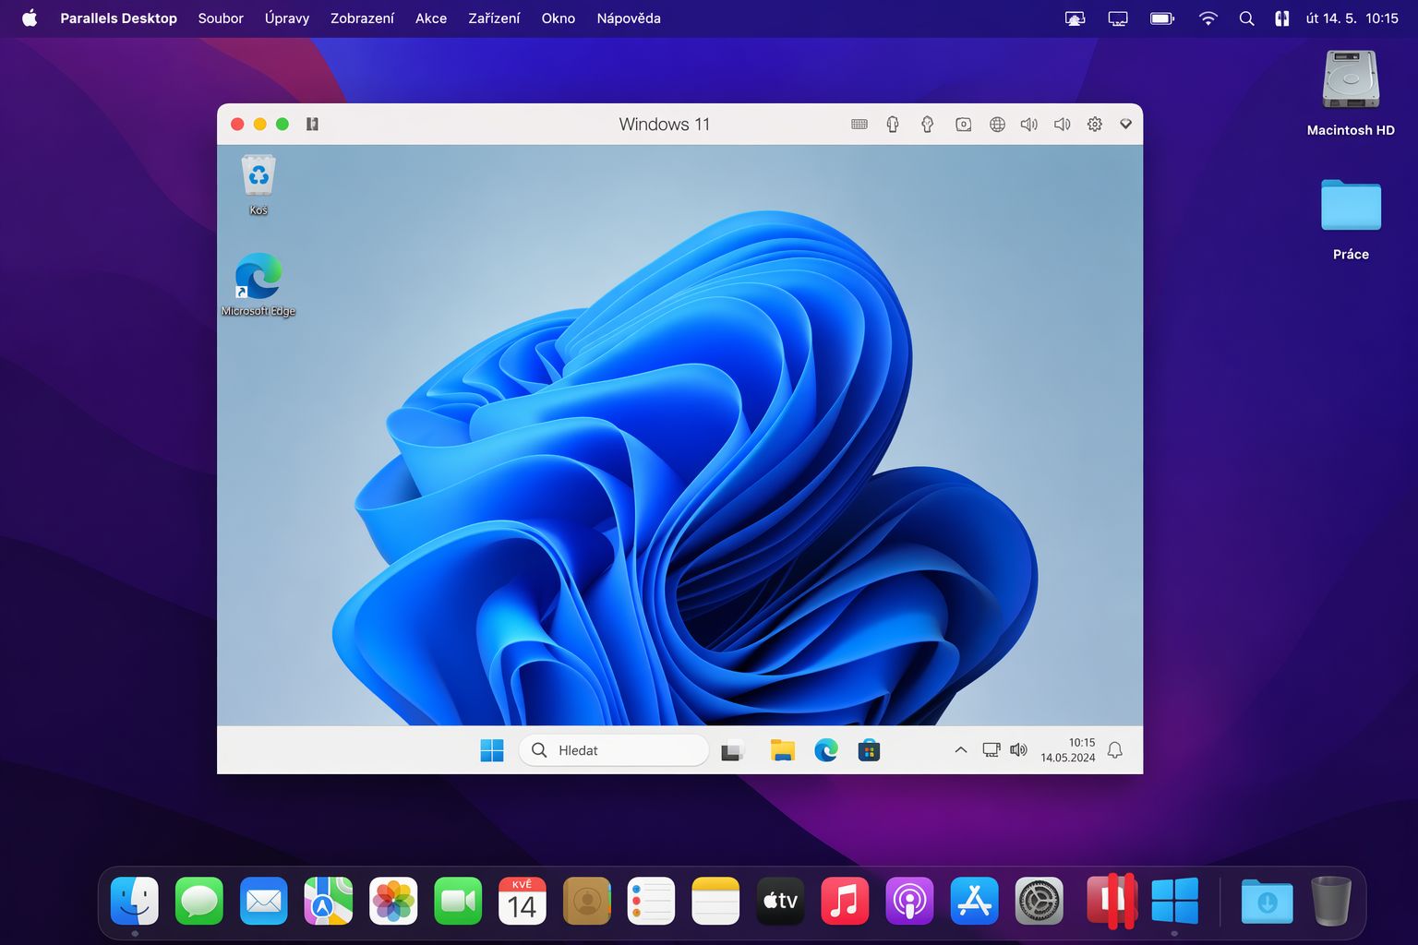This screenshot has height=945, width=1418.
Task: Toggle the Windows taskbar volume speaker icon
Action: click(1018, 750)
